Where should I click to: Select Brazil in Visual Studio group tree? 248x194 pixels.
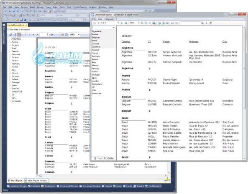14,48
